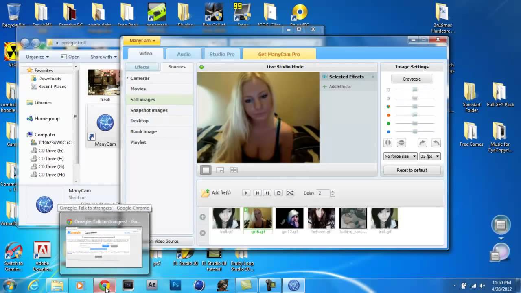Toggle the Selected Effects eye icon
This screenshot has height=293, width=521.
325,77
